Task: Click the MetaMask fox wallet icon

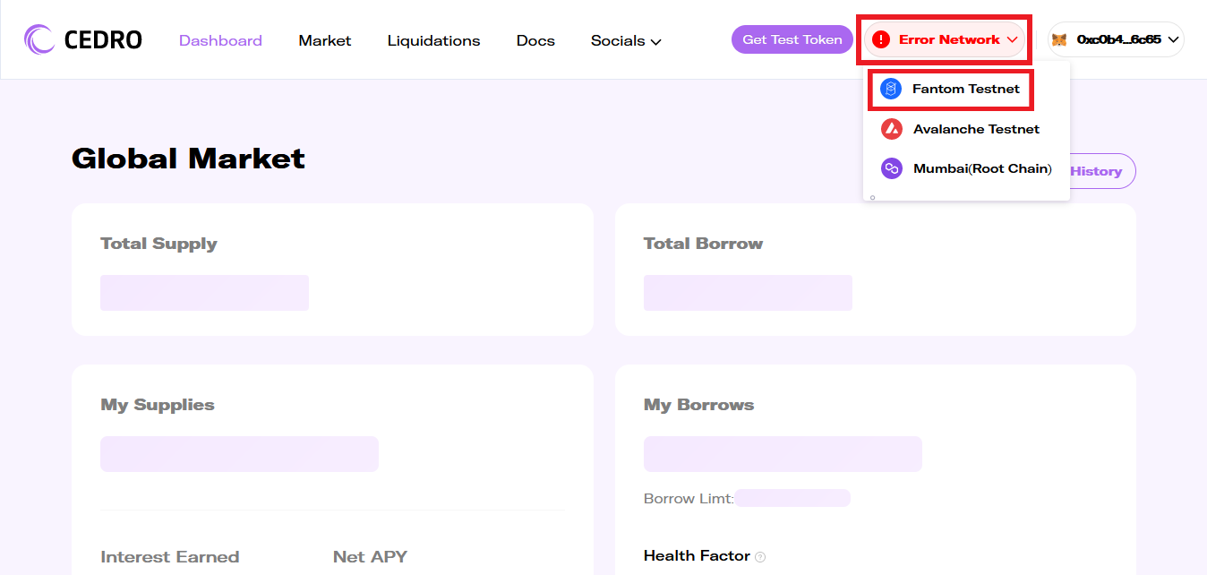Action: coord(1059,39)
